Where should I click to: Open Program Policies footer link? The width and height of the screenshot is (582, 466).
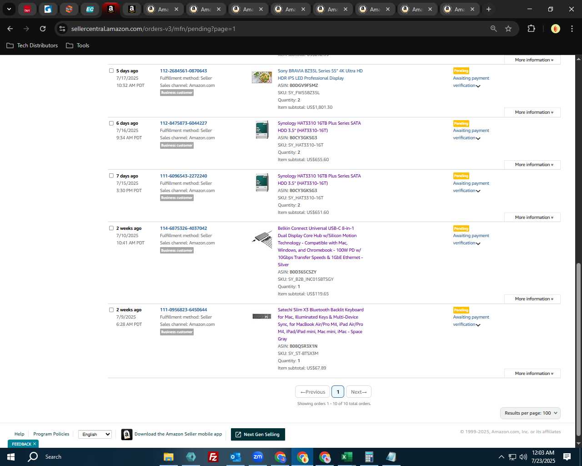point(51,434)
